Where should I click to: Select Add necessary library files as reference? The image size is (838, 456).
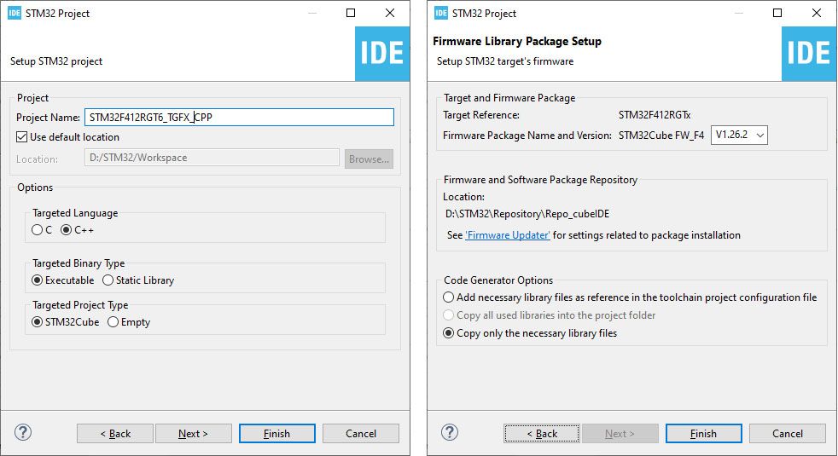pos(449,297)
